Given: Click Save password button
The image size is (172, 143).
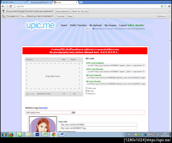Looking at the screenshot, I should [x=62, y=11].
